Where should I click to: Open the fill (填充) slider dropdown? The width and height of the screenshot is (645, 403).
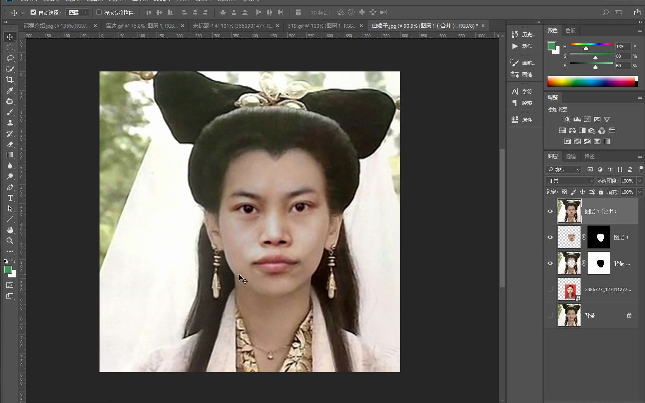tap(640, 192)
